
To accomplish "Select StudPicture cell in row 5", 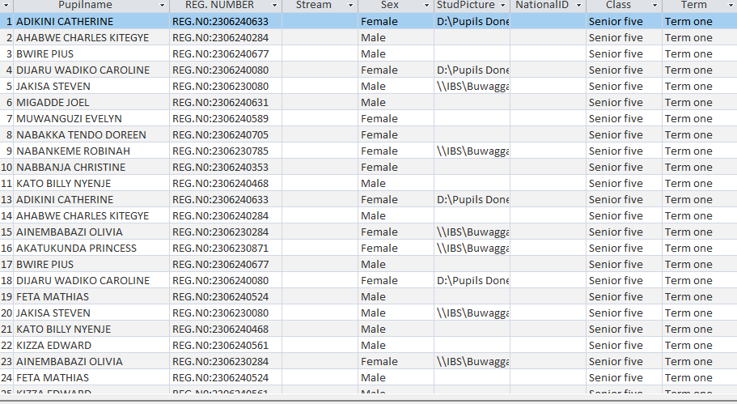I will point(472,87).
